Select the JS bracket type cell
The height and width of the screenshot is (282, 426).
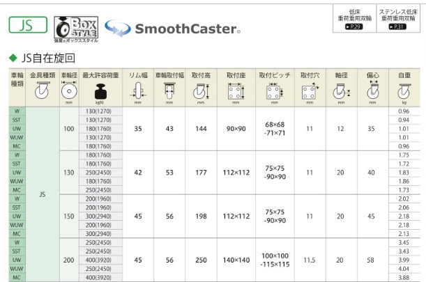[x=43, y=194]
